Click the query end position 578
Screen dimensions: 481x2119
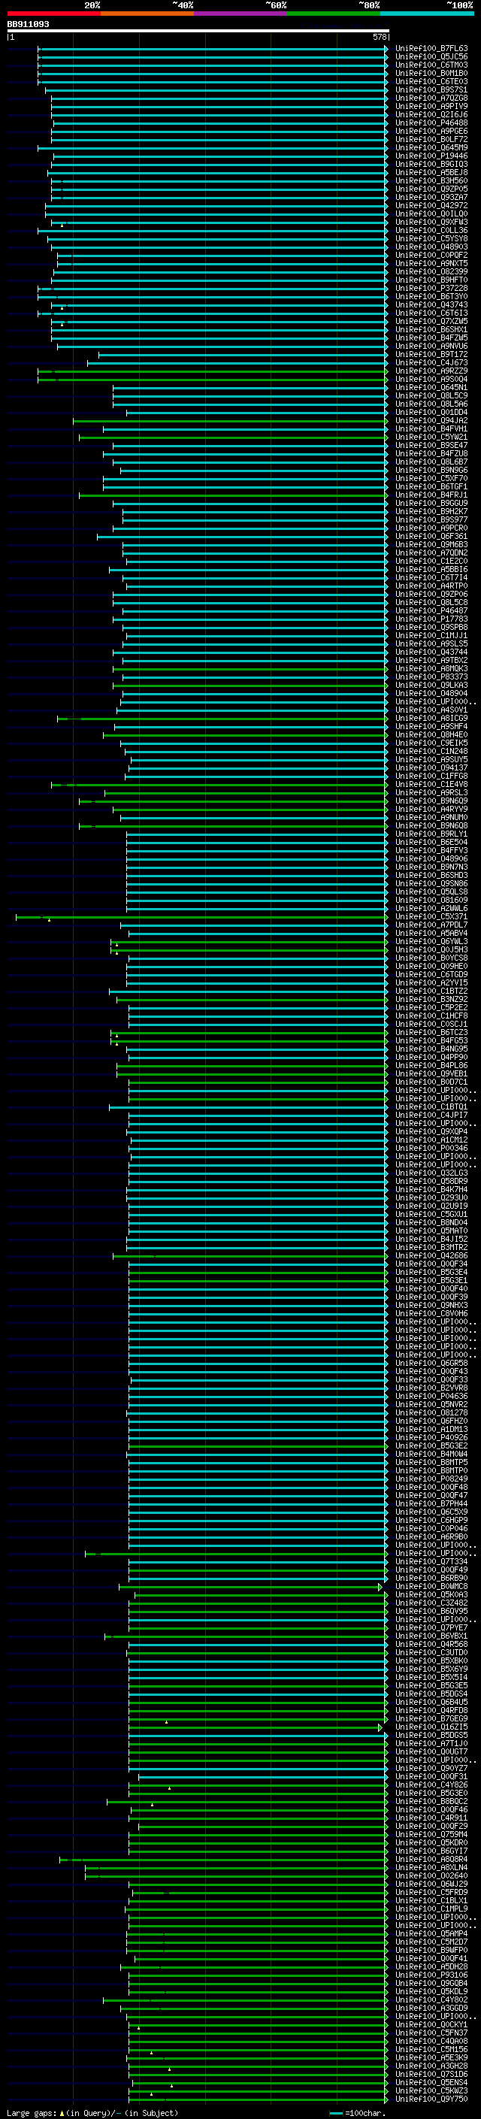pos(379,37)
